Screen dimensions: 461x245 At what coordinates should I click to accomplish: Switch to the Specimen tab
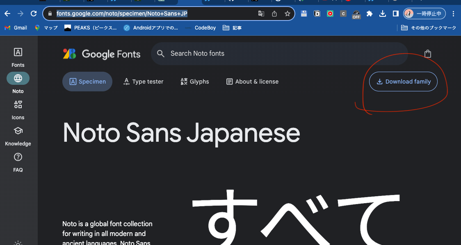point(87,82)
